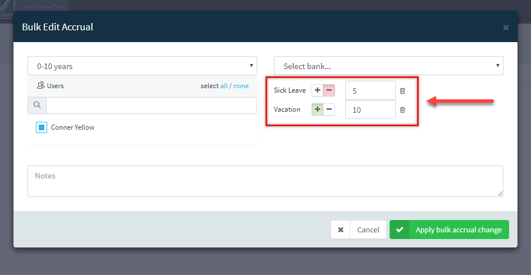Delete the Sick Leave accrual row
The width and height of the screenshot is (531, 275).
tap(402, 91)
